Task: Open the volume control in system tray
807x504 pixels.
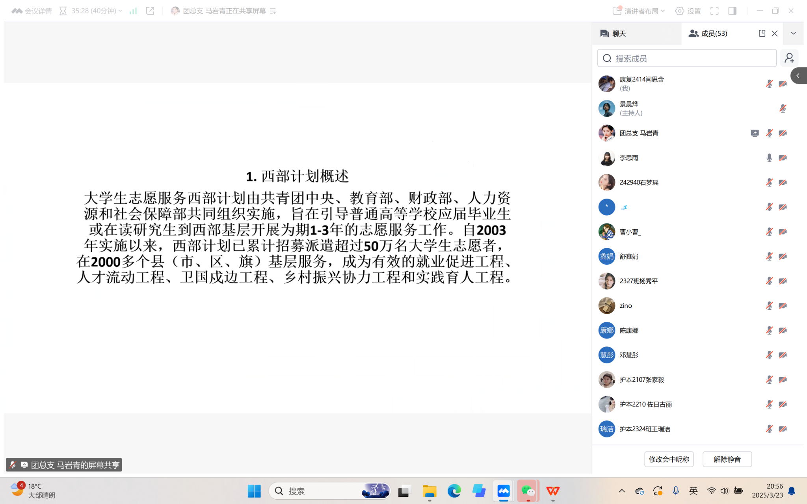Action: (x=724, y=491)
